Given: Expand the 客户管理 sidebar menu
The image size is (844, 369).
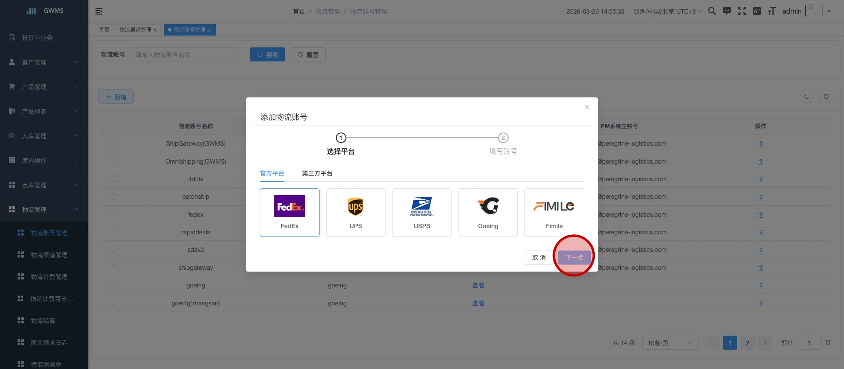Looking at the screenshot, I should click(x=44, y=62).
